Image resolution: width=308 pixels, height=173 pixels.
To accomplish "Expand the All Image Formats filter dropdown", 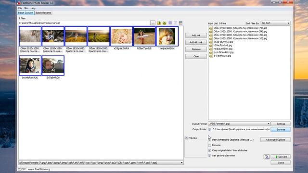I will 101,163.
